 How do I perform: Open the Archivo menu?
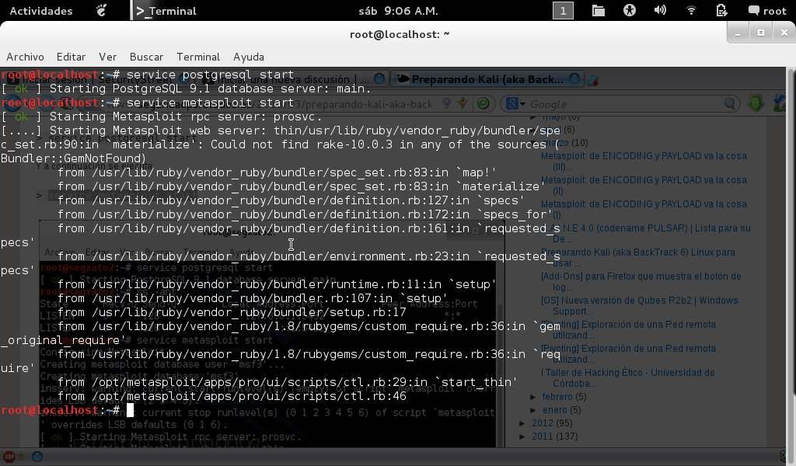(x=25, y=57)
